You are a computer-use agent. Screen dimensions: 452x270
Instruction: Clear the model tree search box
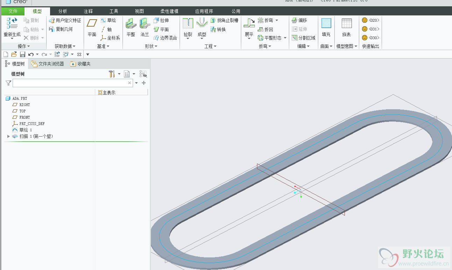coord(130,83)
